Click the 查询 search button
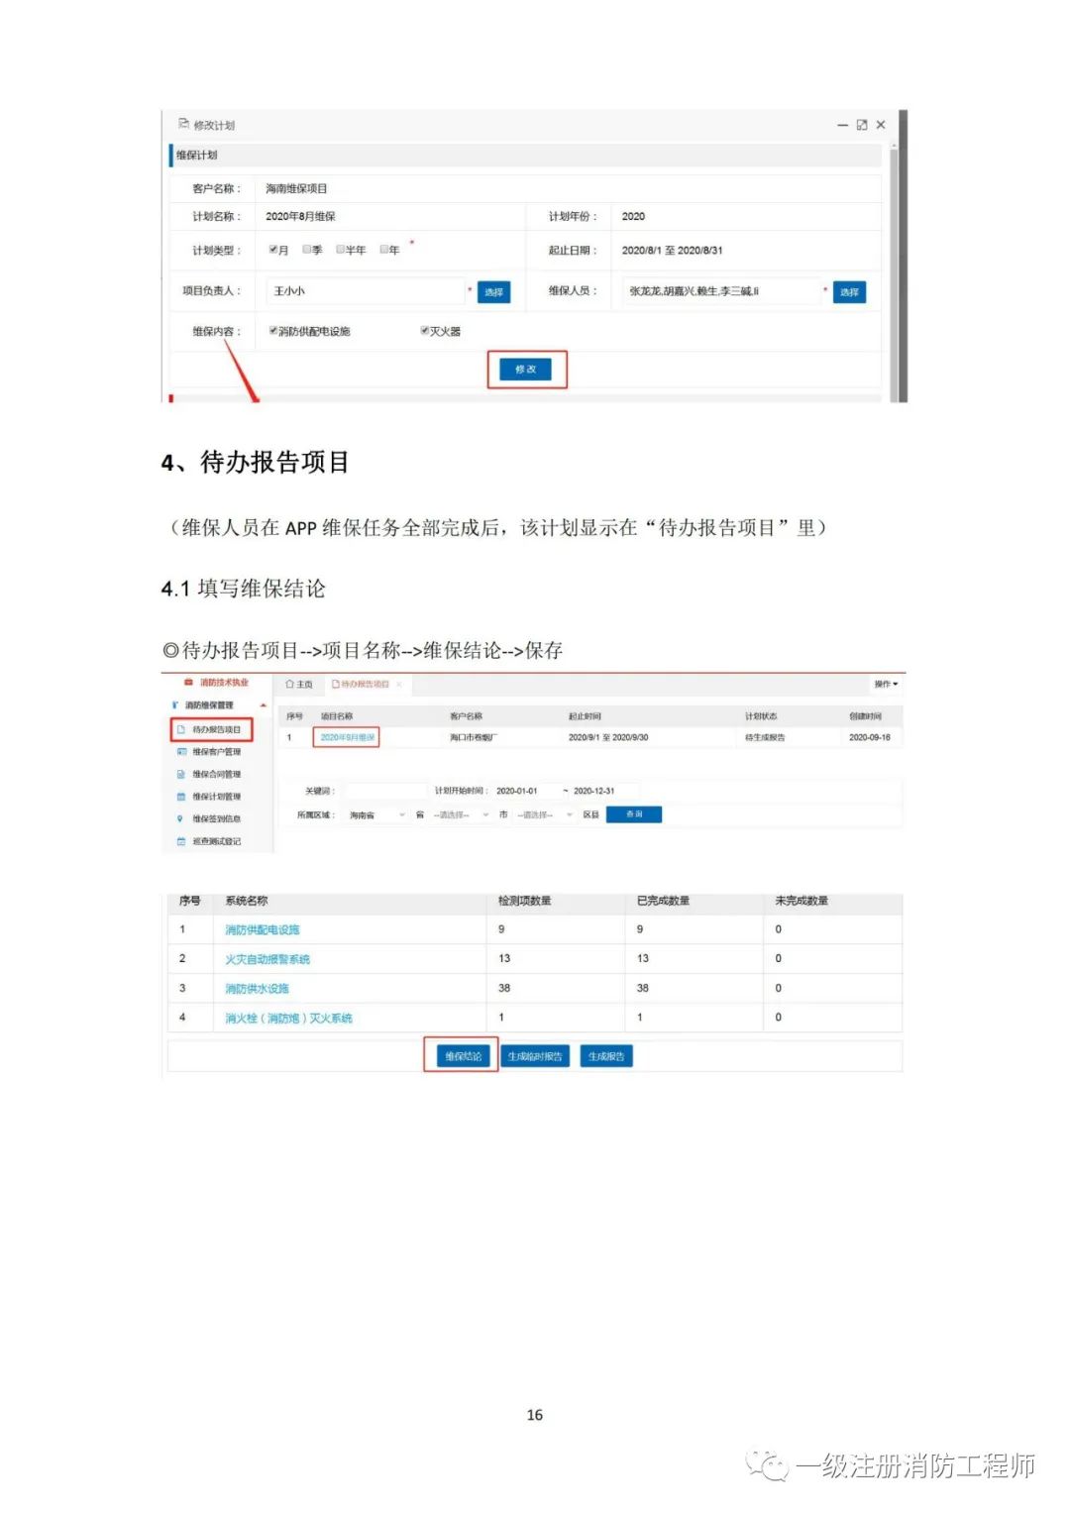 point(634,814)
